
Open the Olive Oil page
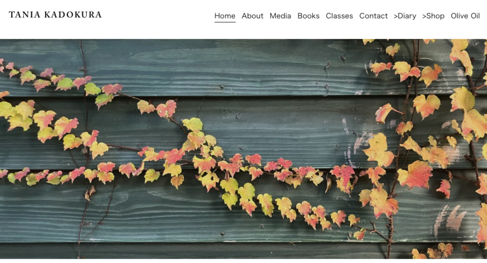coord(465,16)
